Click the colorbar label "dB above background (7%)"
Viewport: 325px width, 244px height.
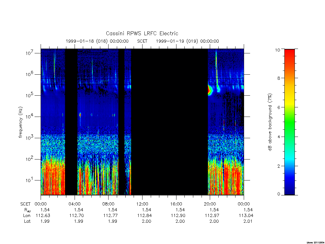pyautogui.click(x=270, y=122)
